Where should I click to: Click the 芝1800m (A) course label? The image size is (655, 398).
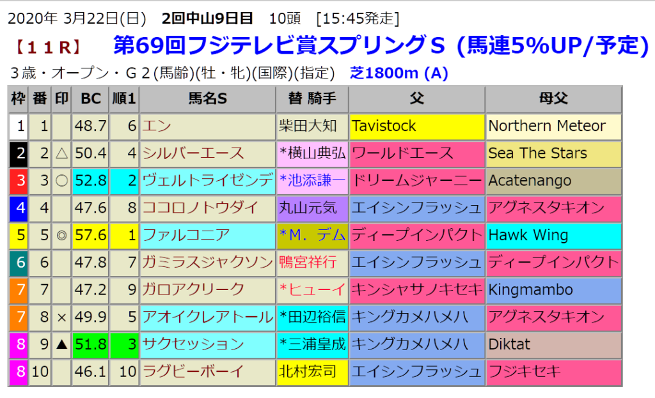399,73
